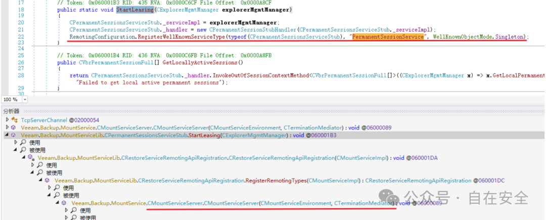Screen dimensions: 546x220
Task: Click the 分析器 panel title
Action: (12, 111)
